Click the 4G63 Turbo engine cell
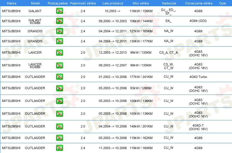The width and height of the screenshot is (232, 153). click(x=198, y=77)
